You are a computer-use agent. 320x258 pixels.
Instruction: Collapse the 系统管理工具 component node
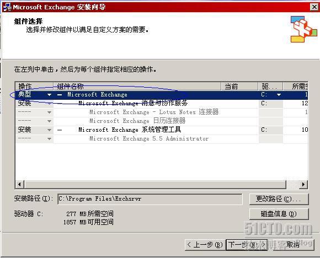(x=60, y=130)
